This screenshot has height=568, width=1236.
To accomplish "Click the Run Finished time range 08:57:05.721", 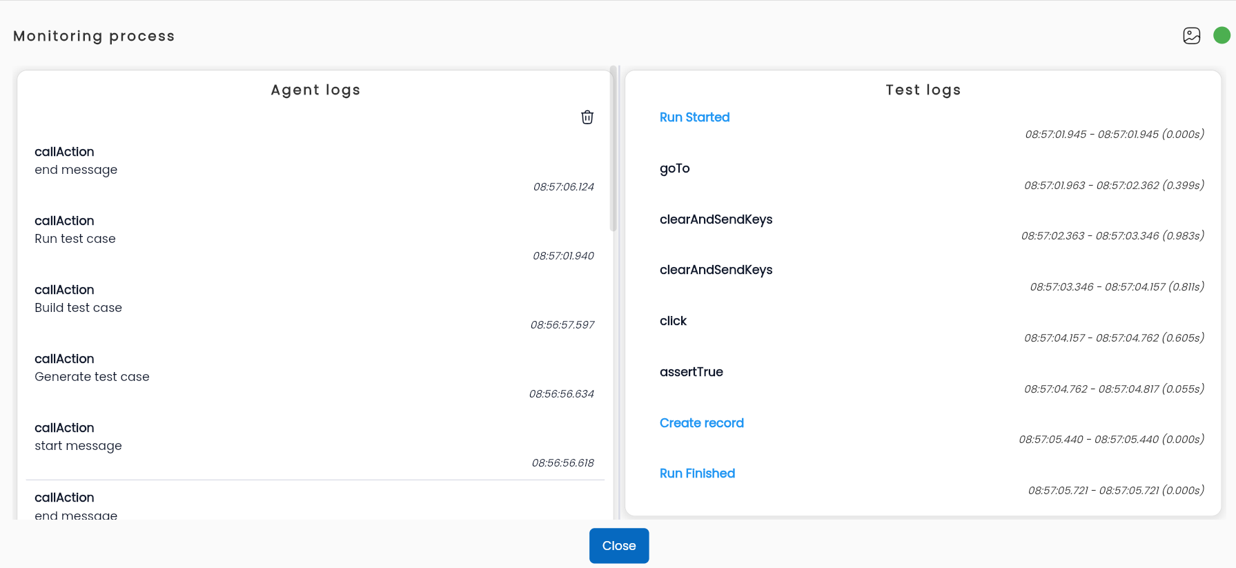I will 1116,491.
